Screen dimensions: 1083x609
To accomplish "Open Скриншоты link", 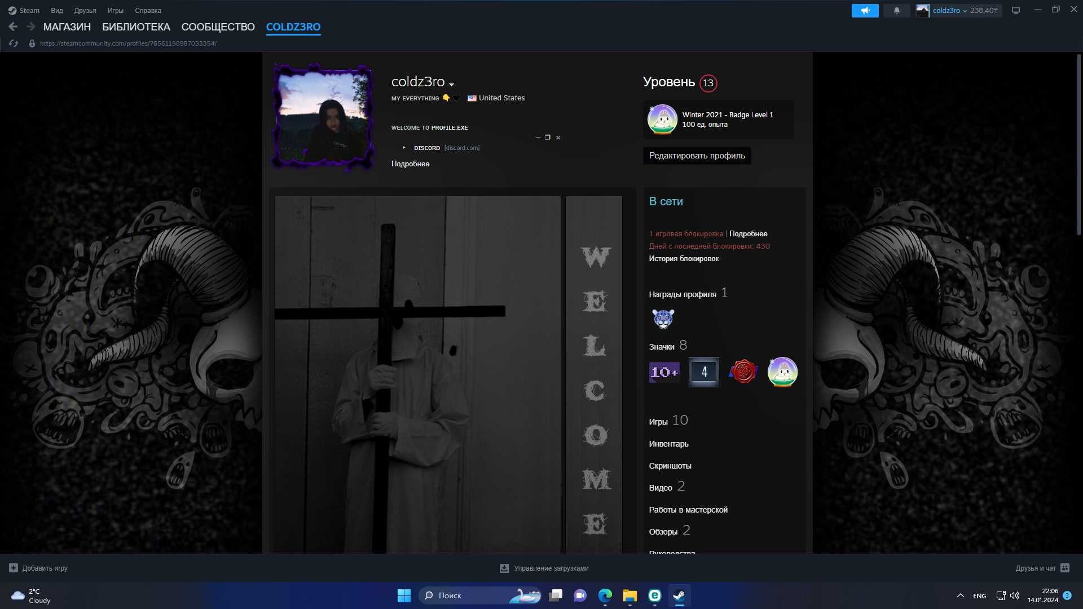I will point(670,466).
